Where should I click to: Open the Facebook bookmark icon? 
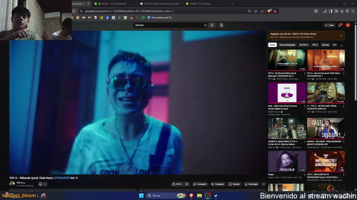[x=107, y=17]
